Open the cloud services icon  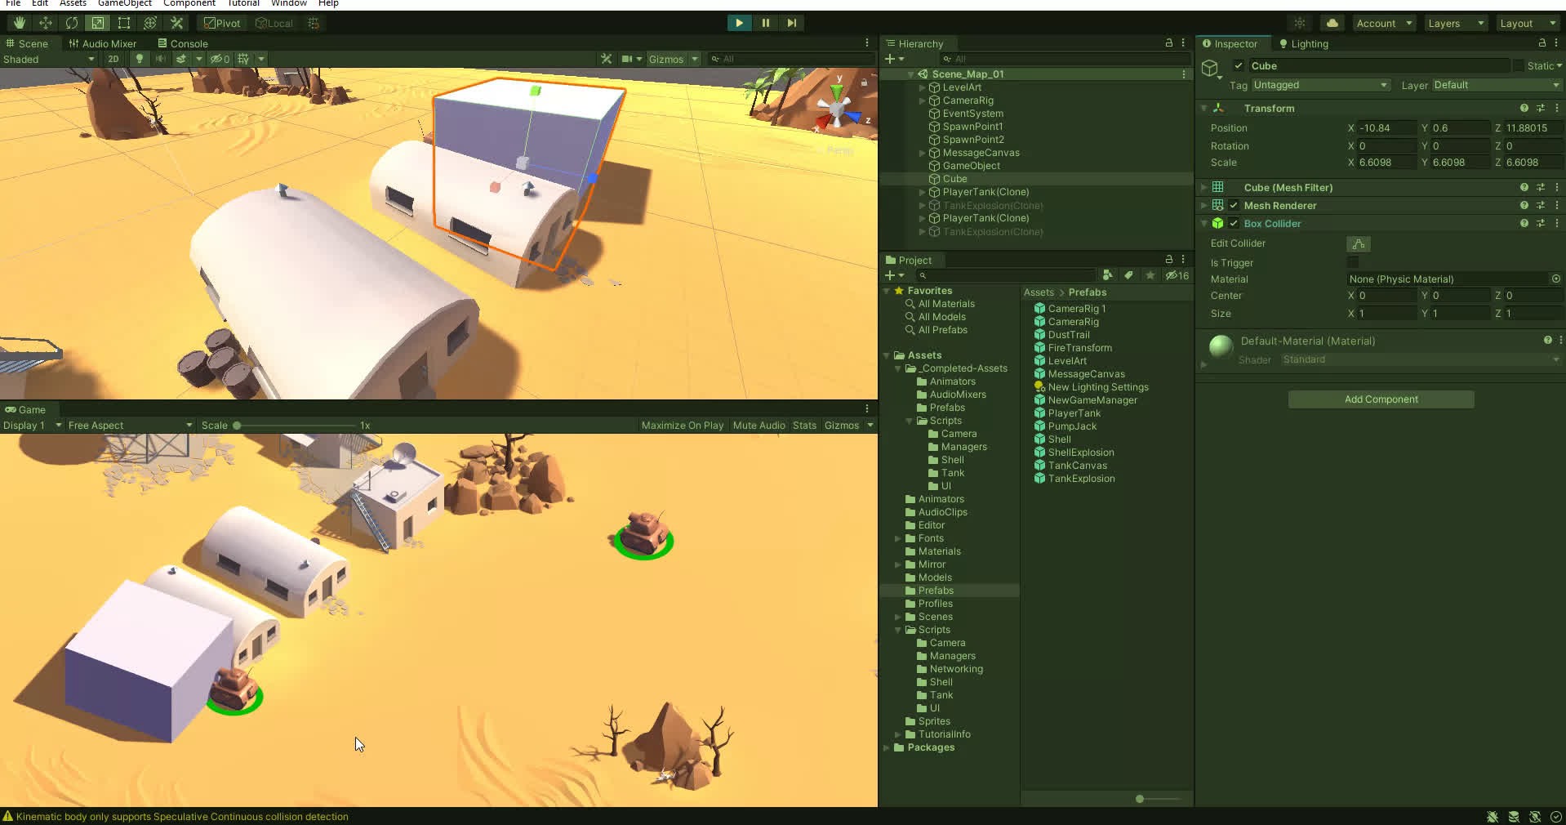1332,23
